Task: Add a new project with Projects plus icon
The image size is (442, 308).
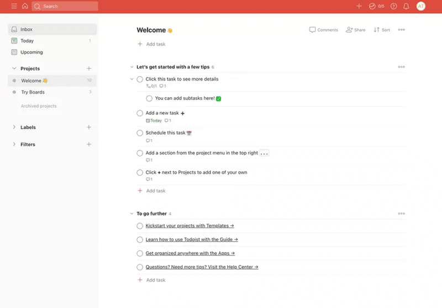Action: pyautogui.click(x=89, y=68)
